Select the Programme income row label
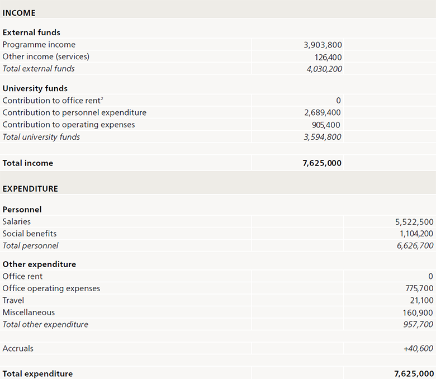Image resolution: width=436 pixels, height=379 pixels. [x=39, y=45]
